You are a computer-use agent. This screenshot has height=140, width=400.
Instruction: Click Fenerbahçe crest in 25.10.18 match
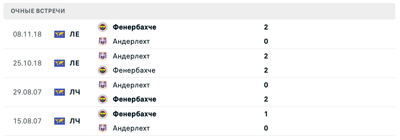click(103, 70)
